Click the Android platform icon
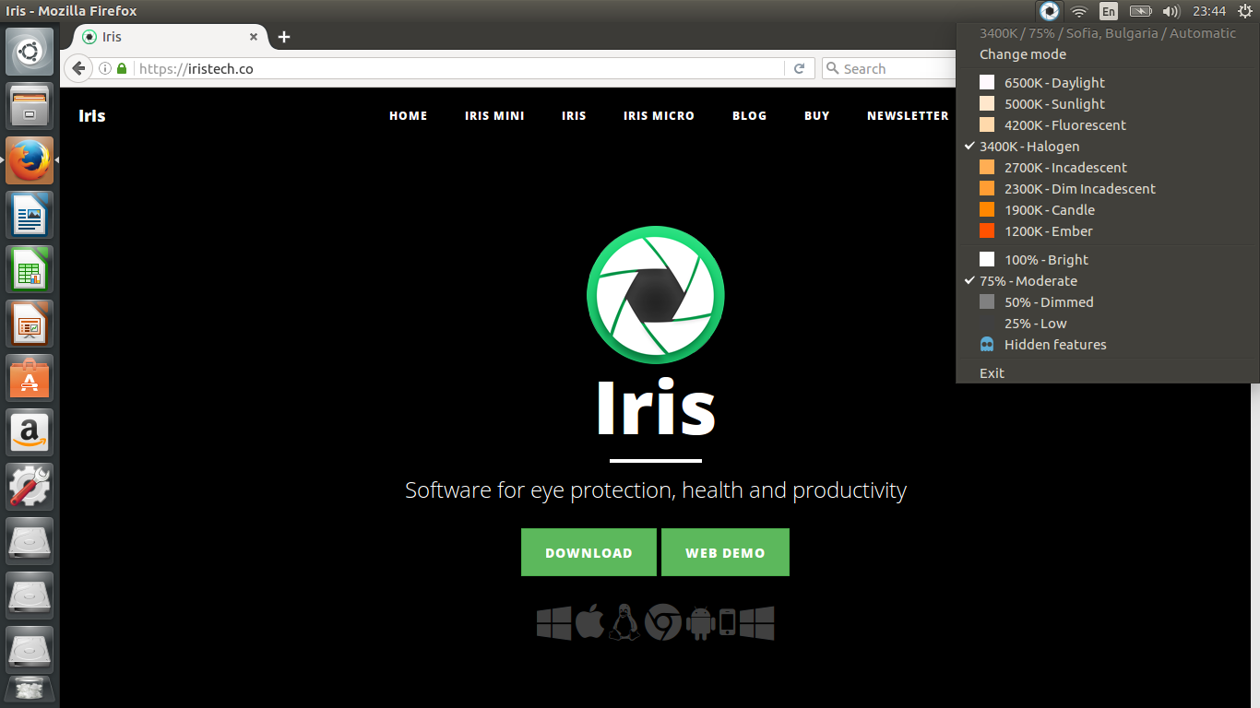 700,623
